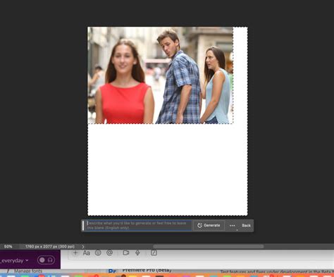Click the plus attach icon in Slack
Screen dimensions: 334x277
75,253
